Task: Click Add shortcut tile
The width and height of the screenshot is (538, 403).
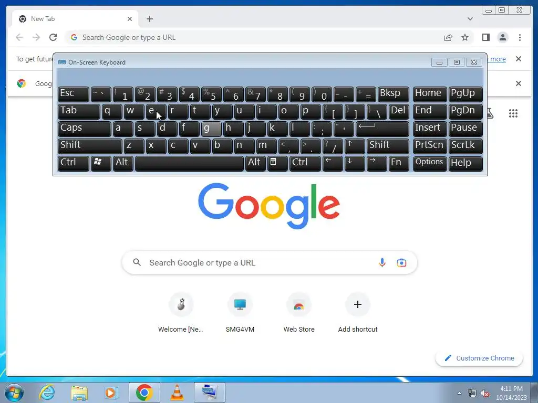Action: (x=357, y=312)
